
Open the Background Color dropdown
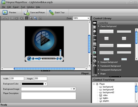tap(45, 84)
